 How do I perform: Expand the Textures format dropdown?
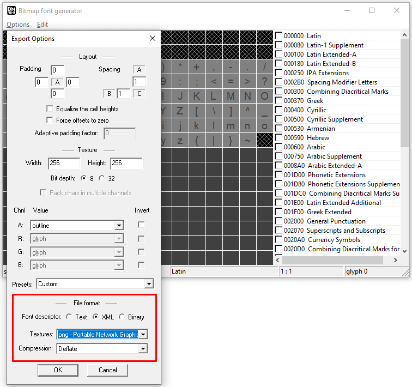pyautogui.click(x=143, y=335)
